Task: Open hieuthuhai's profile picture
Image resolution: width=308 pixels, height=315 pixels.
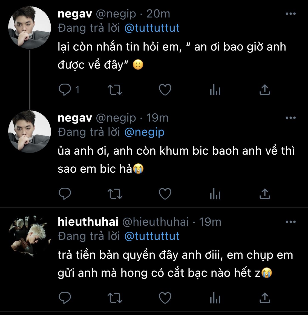Action: pyautogui.click(x=30, y=236)
